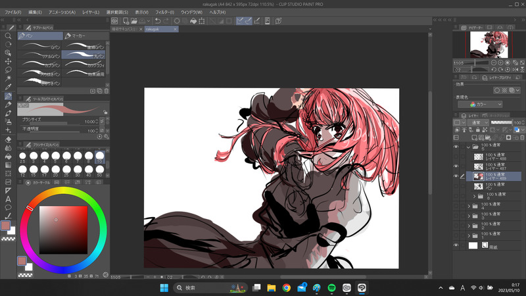Open the layer effect dropdown arrow
Image resolution: width=526 pixels, height=296 pixels.
pos(518,90)
